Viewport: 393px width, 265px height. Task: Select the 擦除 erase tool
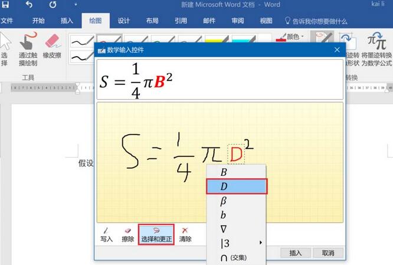point(127,235)
